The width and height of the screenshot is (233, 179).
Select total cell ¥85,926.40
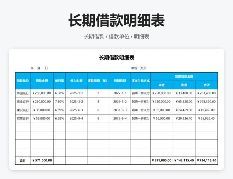[206, 119]
